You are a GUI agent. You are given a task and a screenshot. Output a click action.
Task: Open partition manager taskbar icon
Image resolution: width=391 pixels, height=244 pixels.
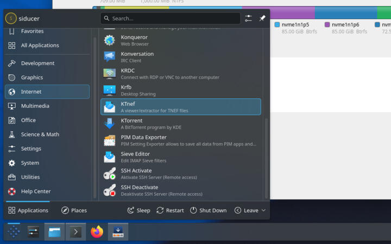pyautogui.click(x=118, y=232)
